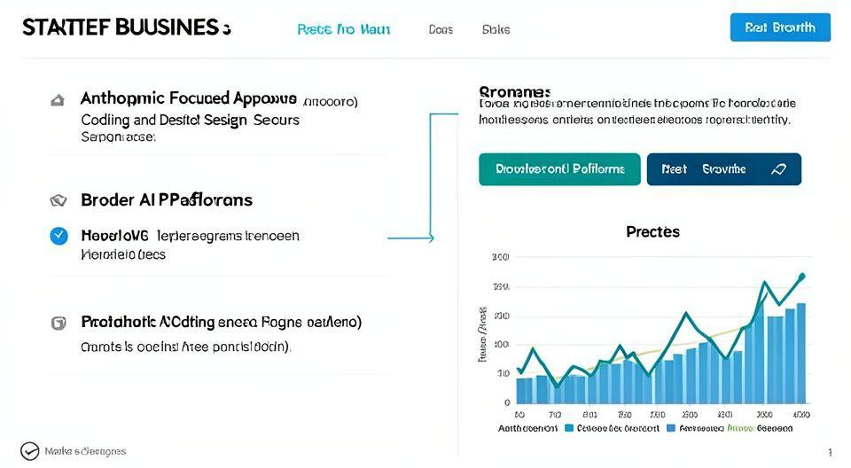Select the Sbike tab in top navigation

(496, 29)
